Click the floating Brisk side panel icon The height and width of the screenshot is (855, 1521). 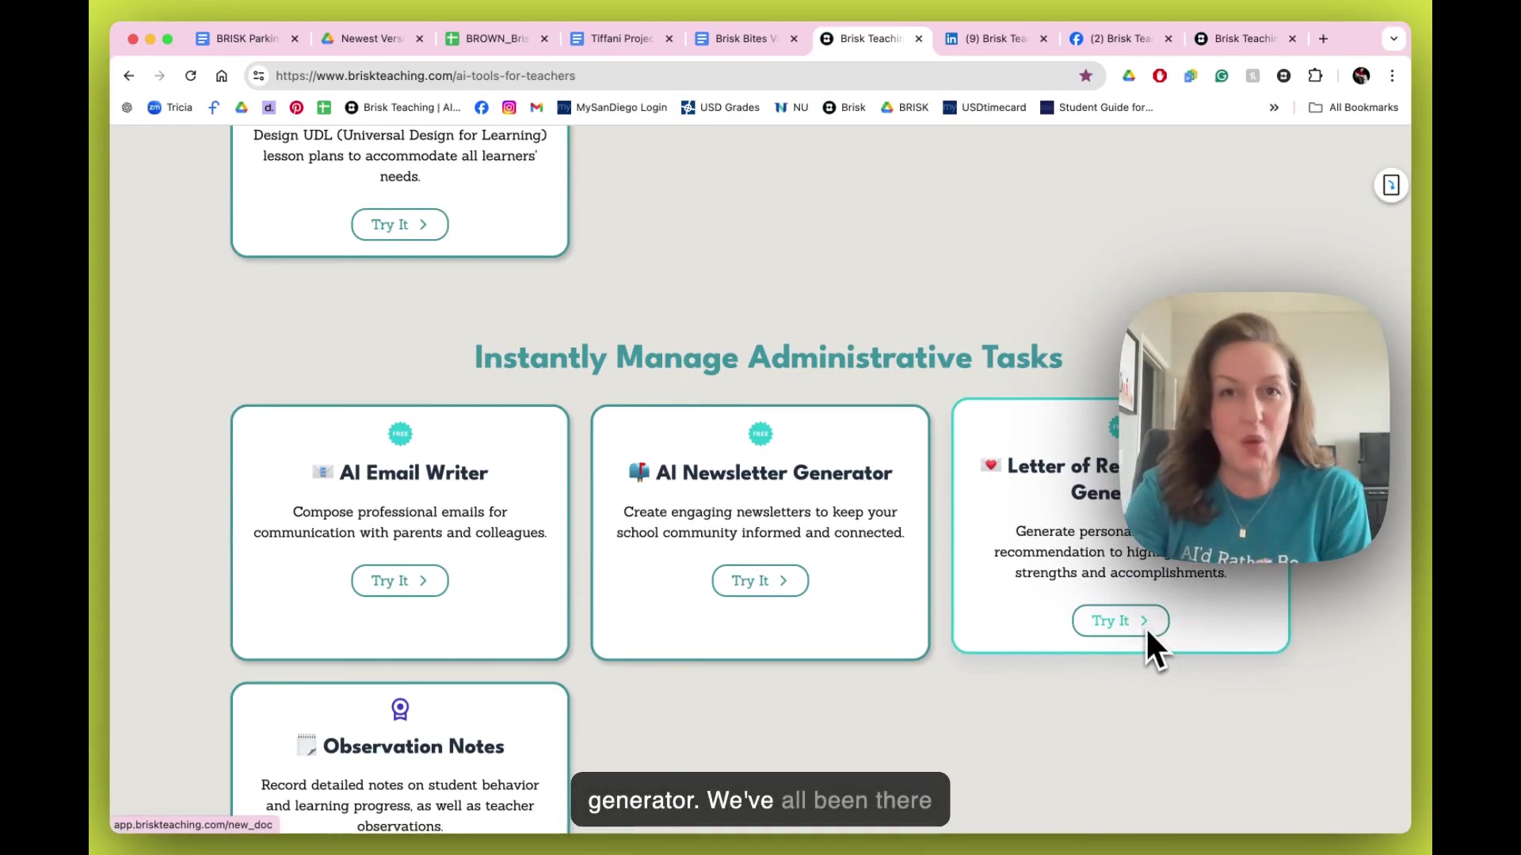click(1391, 185)
